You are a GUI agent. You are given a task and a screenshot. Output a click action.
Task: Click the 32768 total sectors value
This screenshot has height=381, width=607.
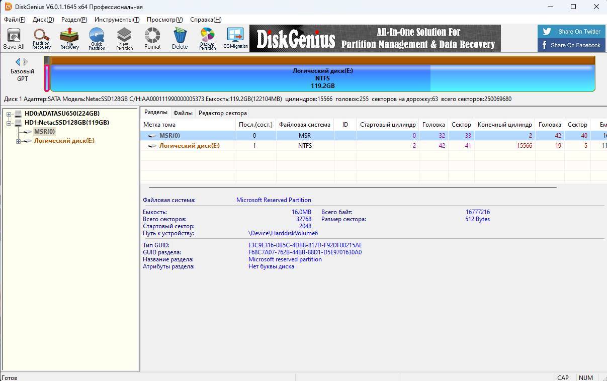304,219
